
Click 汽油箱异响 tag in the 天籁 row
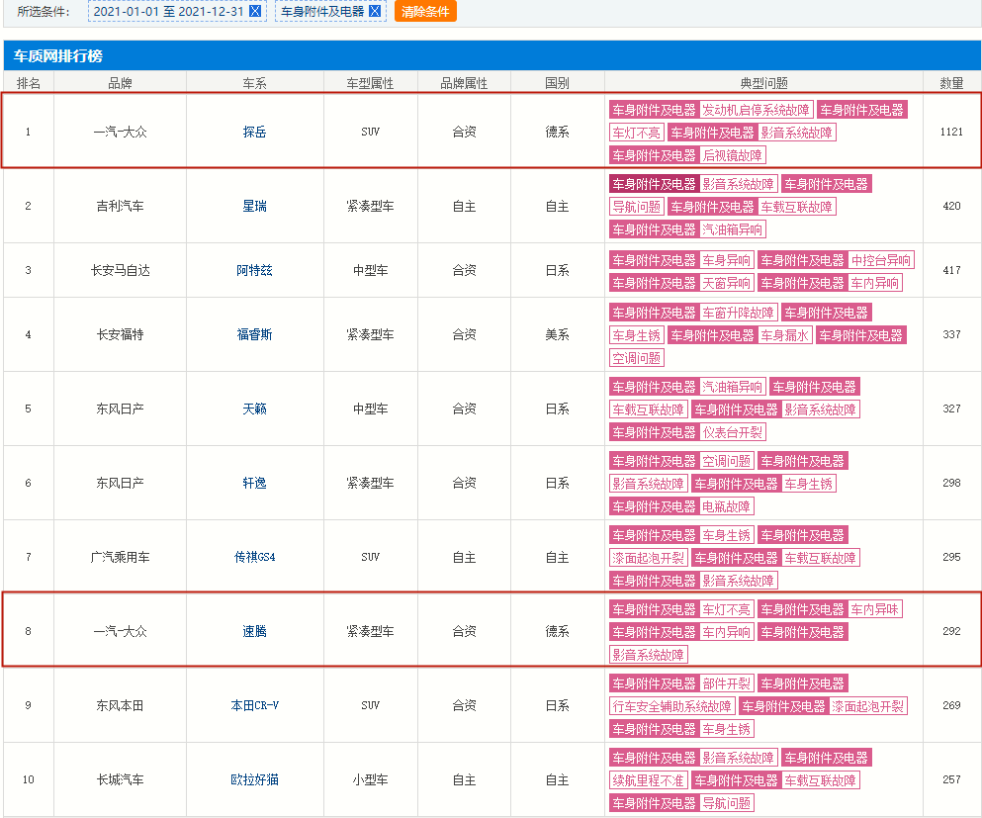[x=732, y=387]
